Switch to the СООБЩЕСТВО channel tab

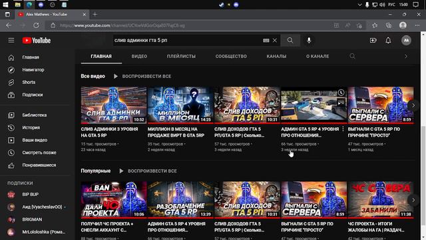231,56
